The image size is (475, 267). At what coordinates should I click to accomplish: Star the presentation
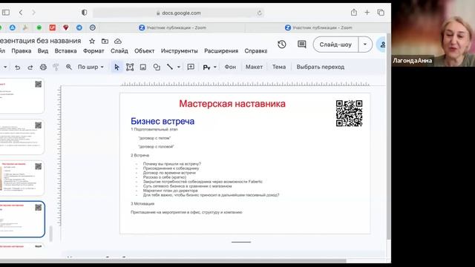[x=92, y=41]
